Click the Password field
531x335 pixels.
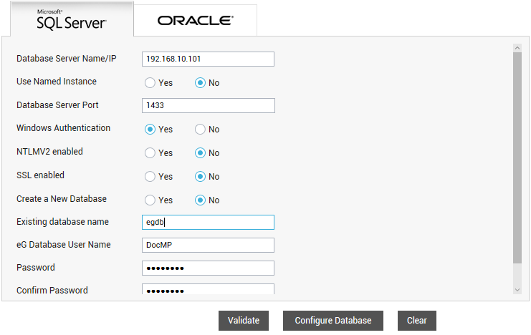pyautogui.click(x=208, y=268)
